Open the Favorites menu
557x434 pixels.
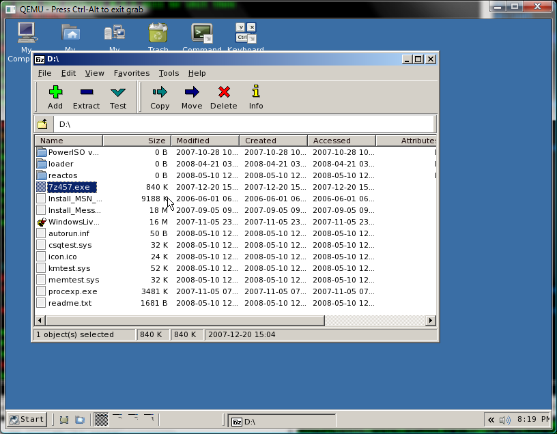click(131, 73)
